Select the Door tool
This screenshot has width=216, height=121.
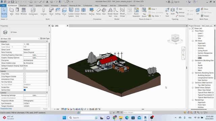tap(17, 11)
